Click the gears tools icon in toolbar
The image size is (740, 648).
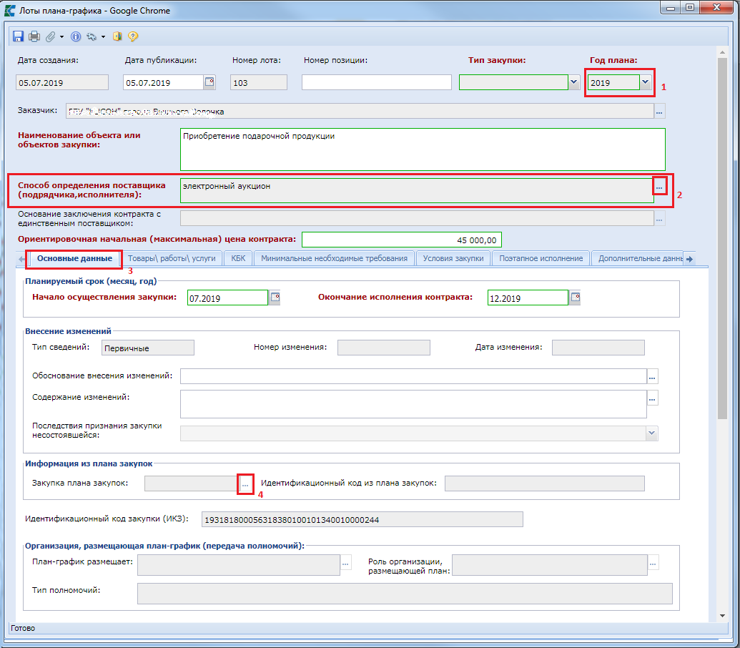[x=92, y=36]
